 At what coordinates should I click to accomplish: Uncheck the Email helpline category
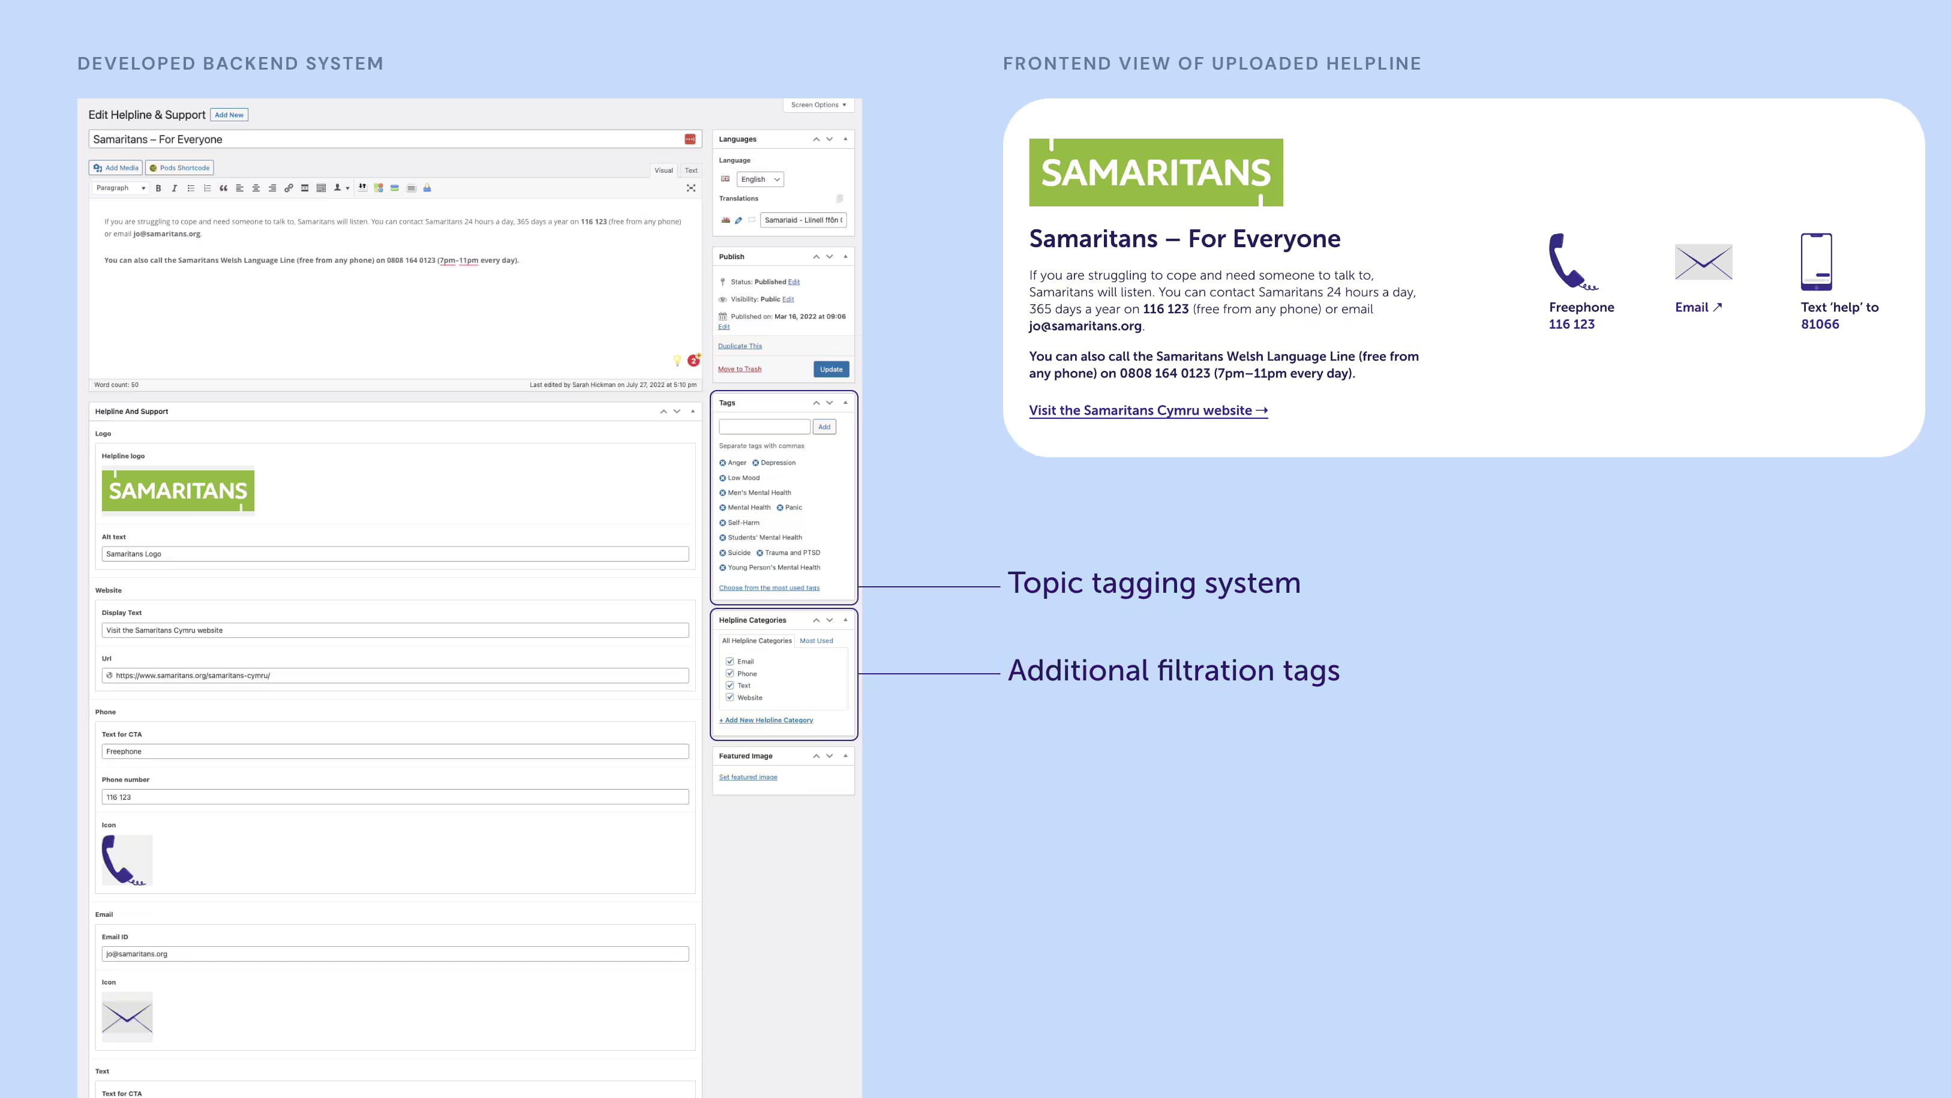[x=730, y=661]
